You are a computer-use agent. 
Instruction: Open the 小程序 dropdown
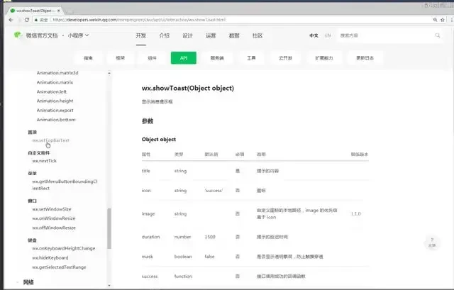(78, 35)
